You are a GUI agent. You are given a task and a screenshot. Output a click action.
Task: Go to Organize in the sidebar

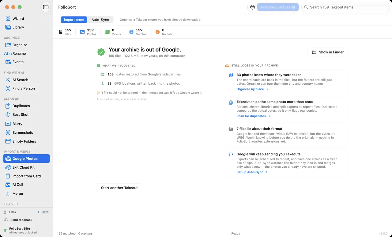click(26, 45)
